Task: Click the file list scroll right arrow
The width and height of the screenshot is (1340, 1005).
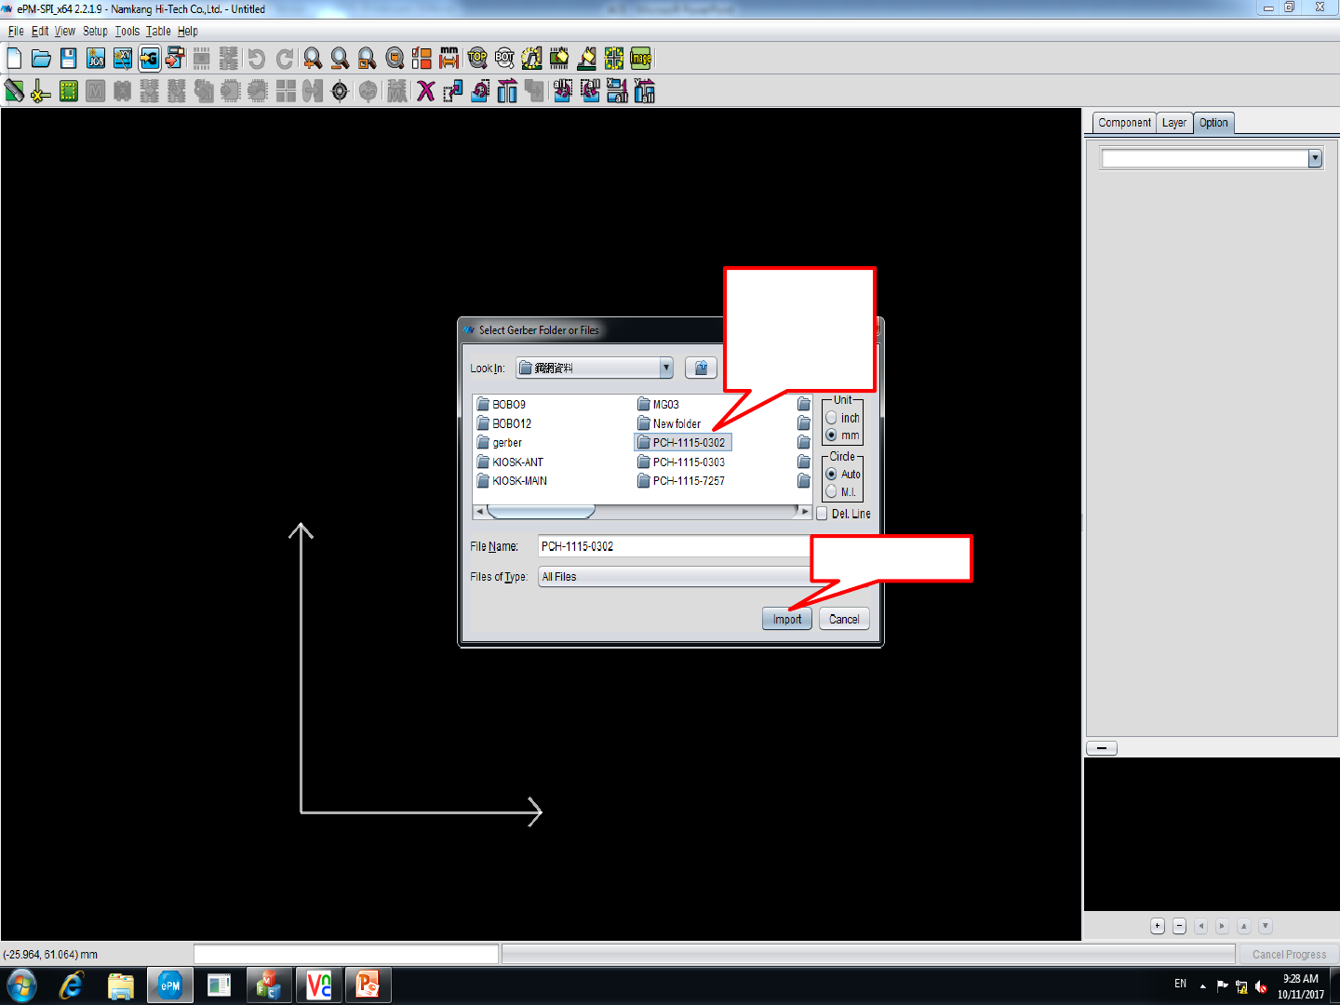Action: click(x=805, y=512)
